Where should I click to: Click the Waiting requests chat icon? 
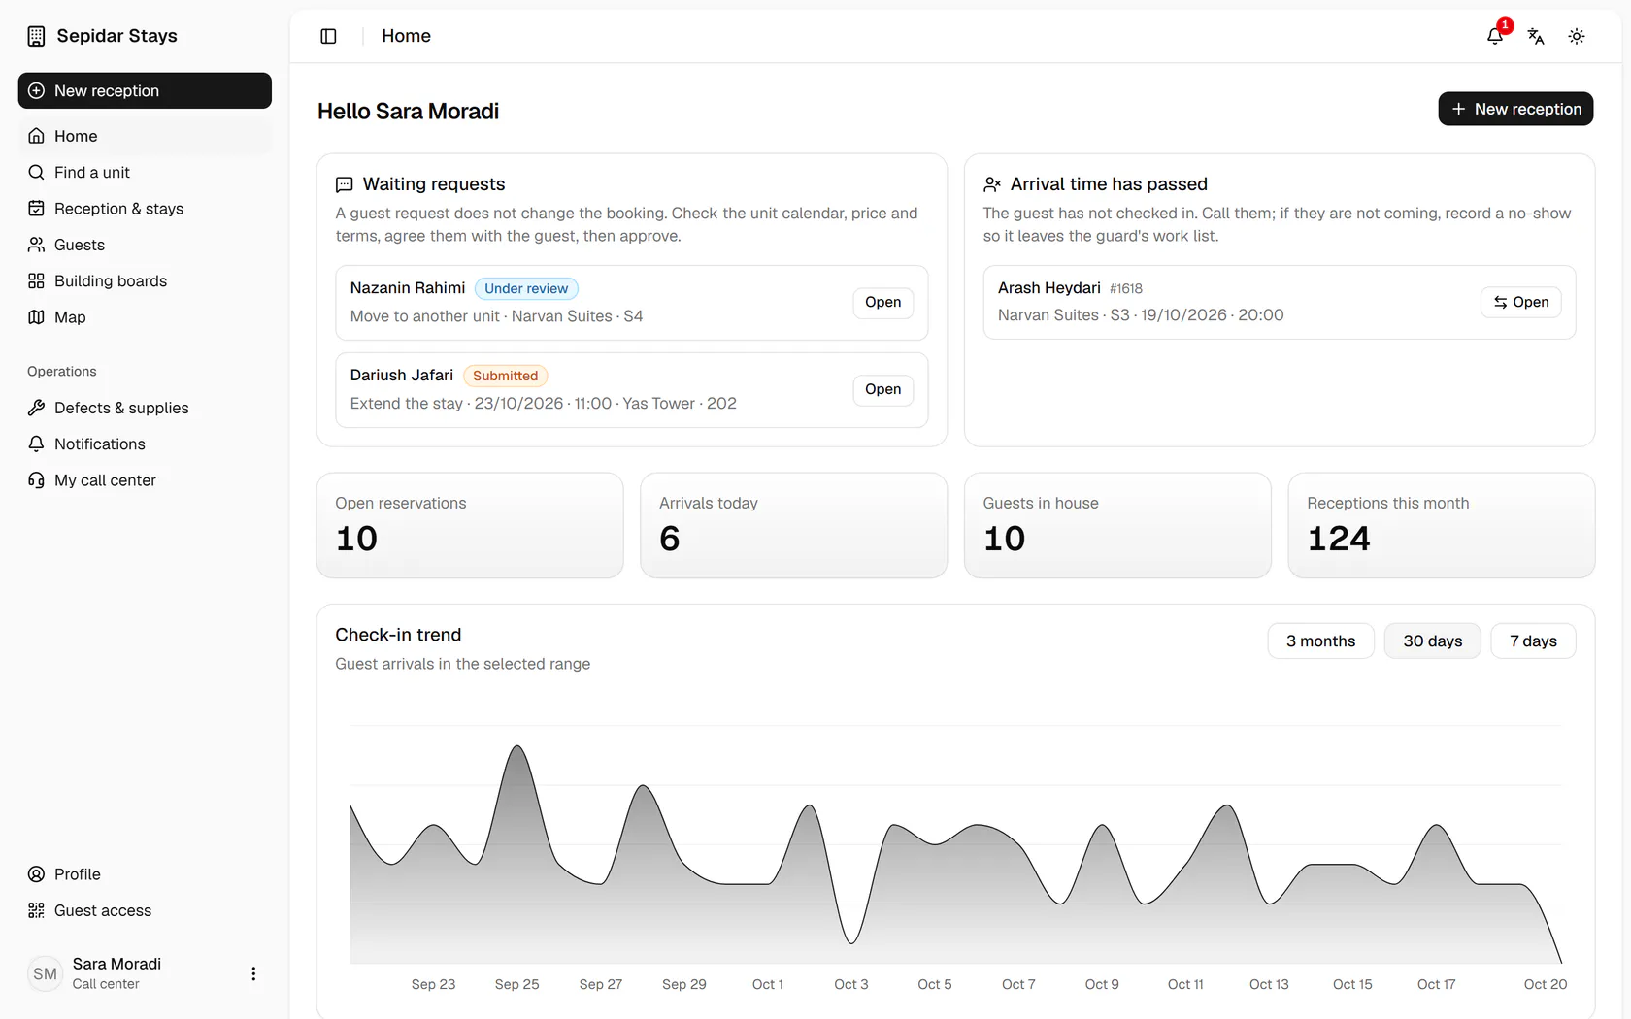344,184
